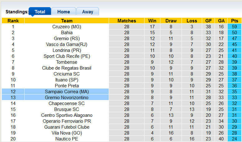
Task: Select the highlighted Gremio Novorizontino row
Action: [x=55, y=98]
